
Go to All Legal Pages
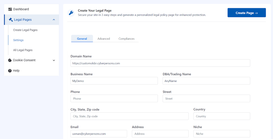(23, 50)
